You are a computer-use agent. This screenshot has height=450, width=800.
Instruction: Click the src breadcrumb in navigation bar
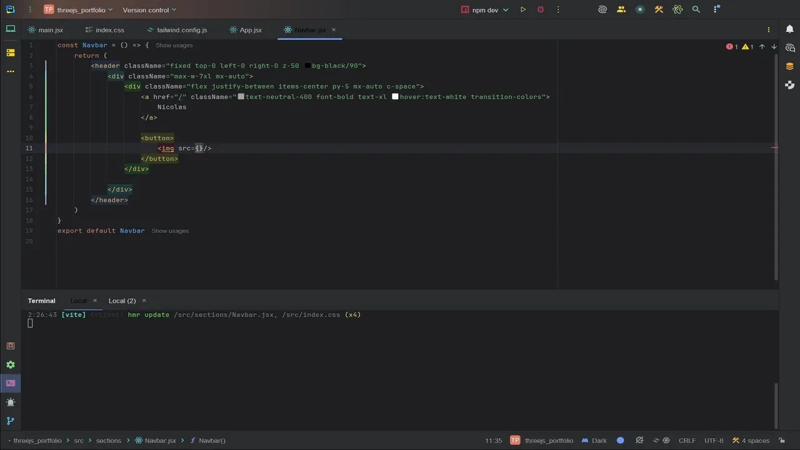pos(79,441)
